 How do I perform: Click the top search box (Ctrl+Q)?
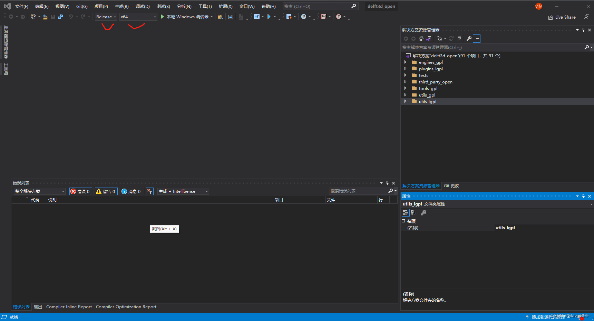click(320, 7)
